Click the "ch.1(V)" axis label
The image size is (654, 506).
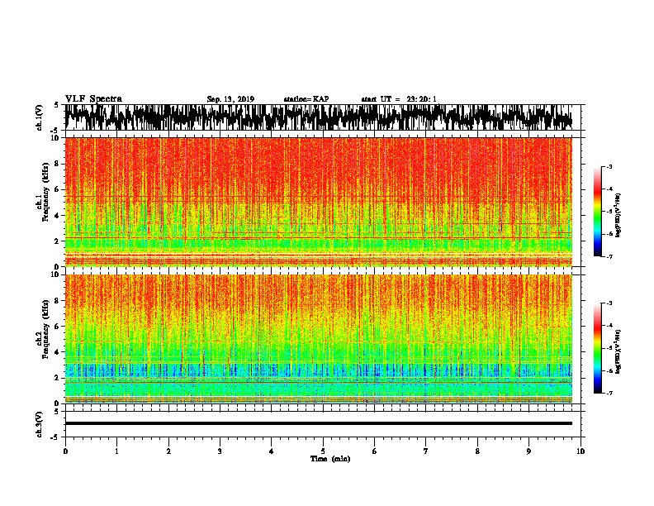click(x=39, y=117)
